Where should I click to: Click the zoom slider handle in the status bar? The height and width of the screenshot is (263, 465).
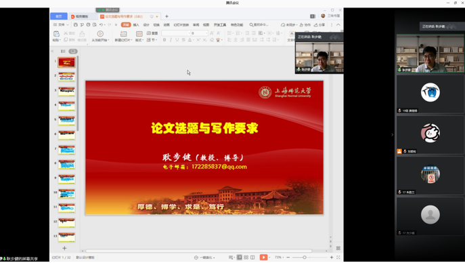point(305,258)
